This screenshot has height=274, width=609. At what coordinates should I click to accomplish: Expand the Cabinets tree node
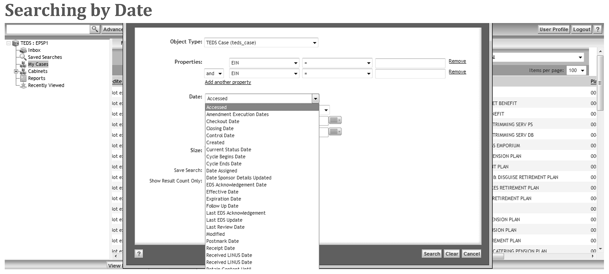(16, 71)
